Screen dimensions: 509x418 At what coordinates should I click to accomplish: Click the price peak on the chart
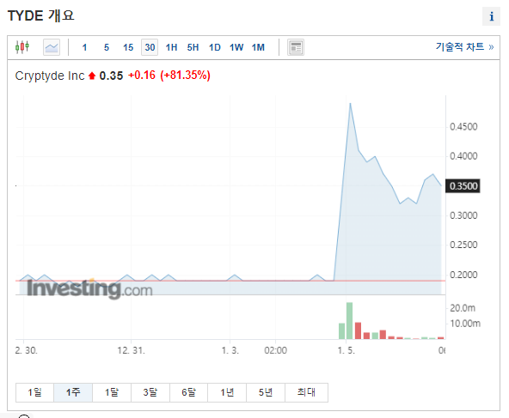coord(350,103)
